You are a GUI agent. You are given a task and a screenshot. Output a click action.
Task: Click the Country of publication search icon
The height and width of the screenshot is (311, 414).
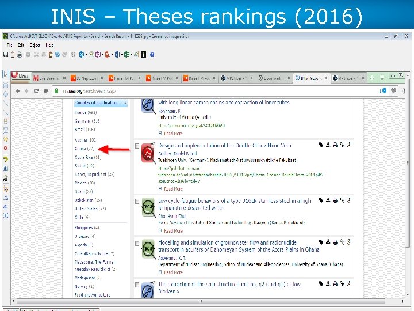(x=125, y=103)
